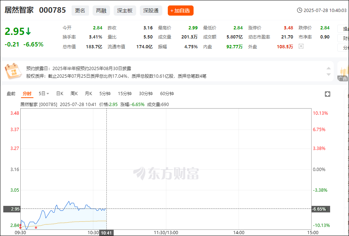Click the 今开 value 2.84
The height and width of the screenshot is (236, 349).
pyautogui.click(x=98, y=28)
